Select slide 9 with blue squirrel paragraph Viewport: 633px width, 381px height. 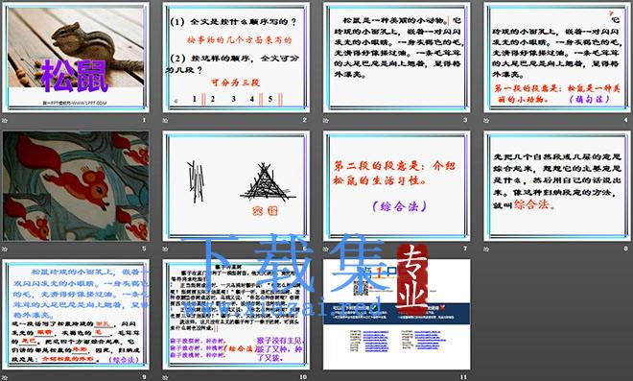(76, 315)
